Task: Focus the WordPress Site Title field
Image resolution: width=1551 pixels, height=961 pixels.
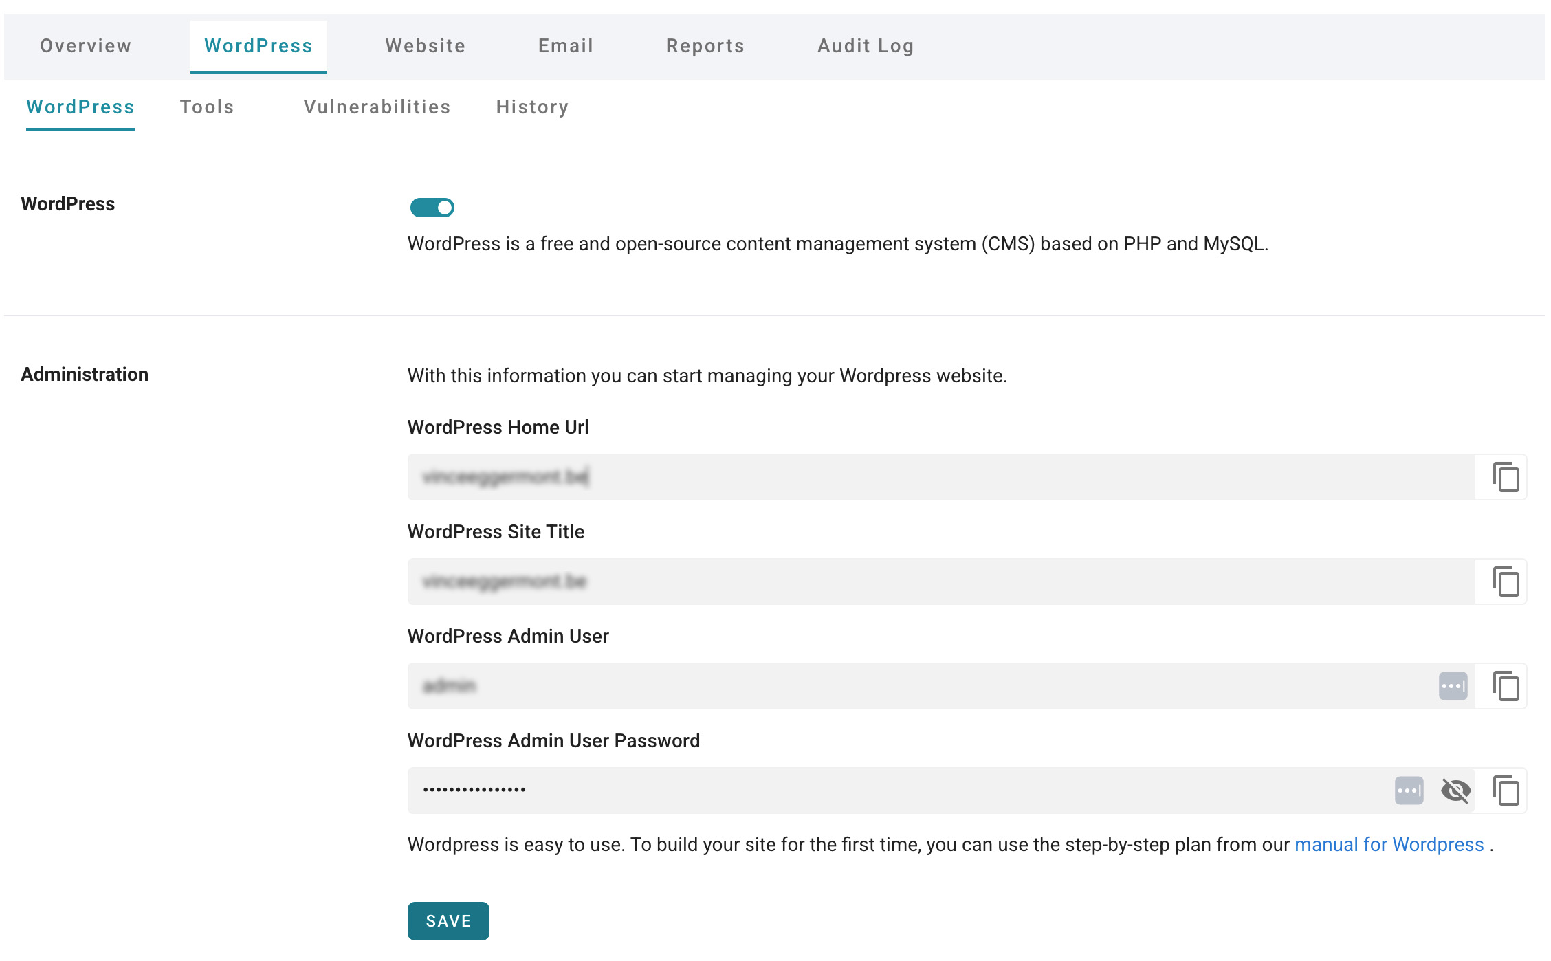Action: tap(941, 582)
